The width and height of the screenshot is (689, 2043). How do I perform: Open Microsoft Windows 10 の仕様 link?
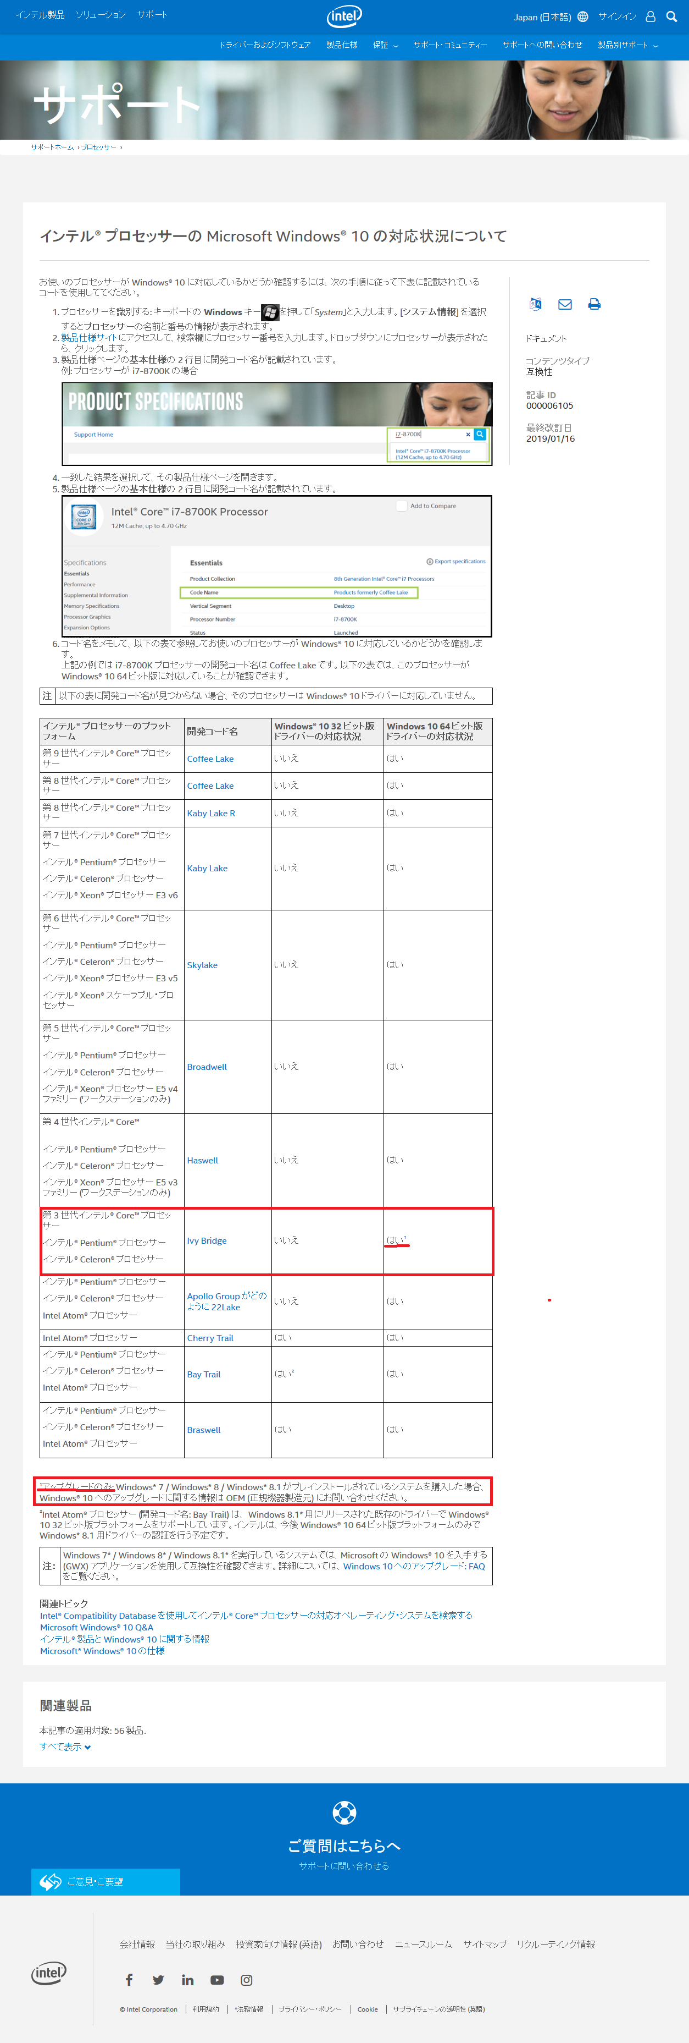(x=102, y=1651)
